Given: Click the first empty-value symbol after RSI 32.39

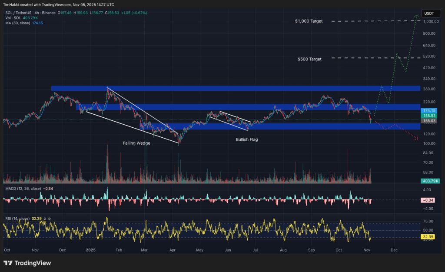Looking at the screenshot, I should 45,219.
